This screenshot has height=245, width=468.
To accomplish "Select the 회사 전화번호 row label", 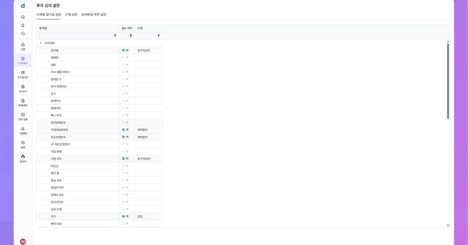I will pyautogui.click(x=58, y=87).
